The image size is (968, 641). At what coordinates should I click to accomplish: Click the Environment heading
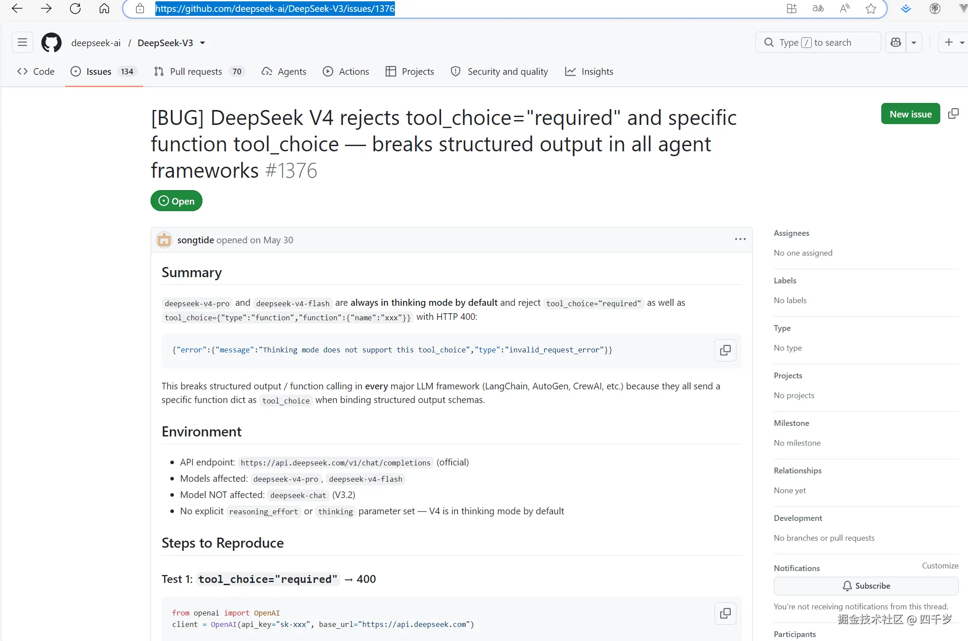coord(202,432)
